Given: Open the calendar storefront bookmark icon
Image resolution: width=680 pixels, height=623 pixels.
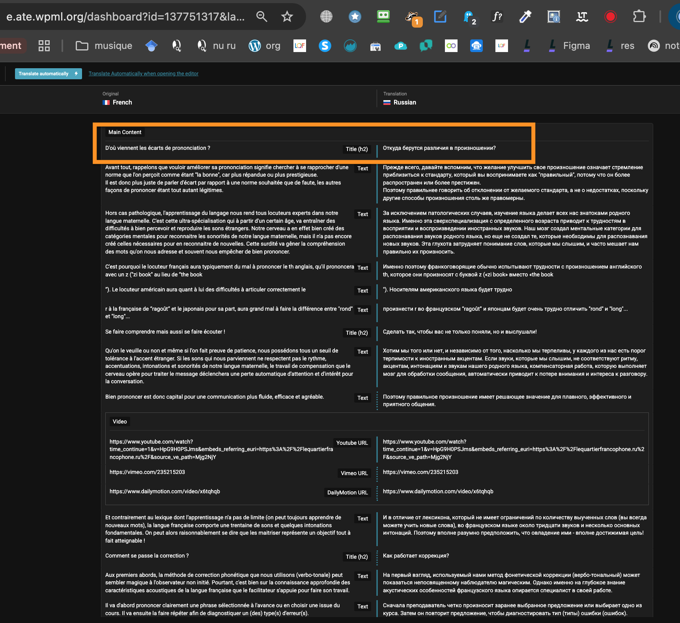Looking at the screenshot, I should (375, 47).
